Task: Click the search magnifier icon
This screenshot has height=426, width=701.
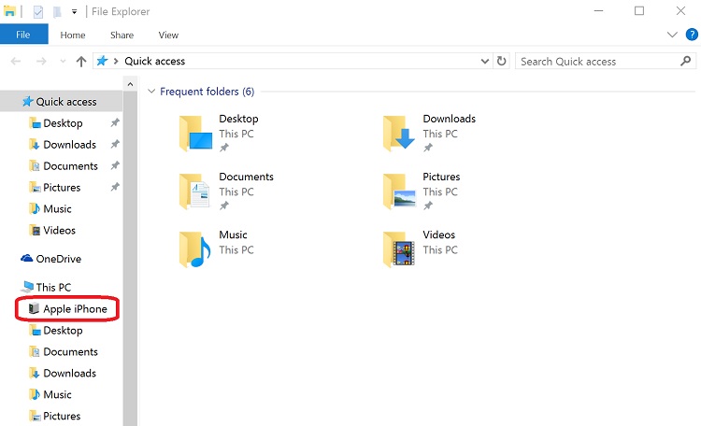Action: [x=685, y=61]
